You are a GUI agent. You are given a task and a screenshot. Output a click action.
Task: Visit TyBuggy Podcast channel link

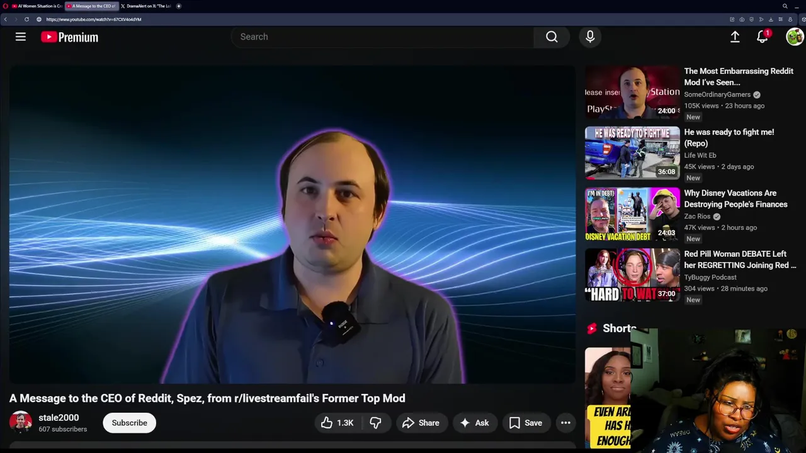710,277
